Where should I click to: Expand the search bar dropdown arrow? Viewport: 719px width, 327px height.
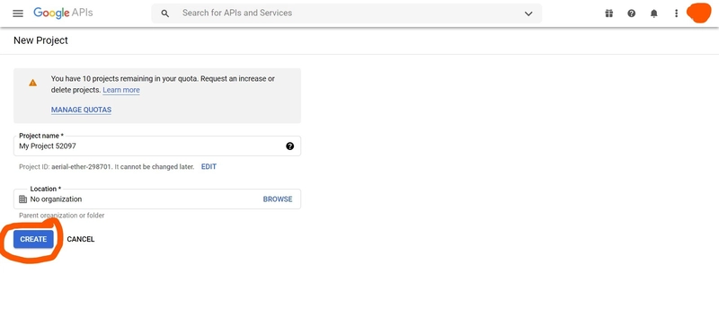tap(528, 13)
